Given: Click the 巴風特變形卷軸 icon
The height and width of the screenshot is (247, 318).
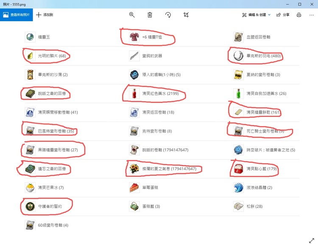Looking at the screenshot, I should (x=30, y=131).
